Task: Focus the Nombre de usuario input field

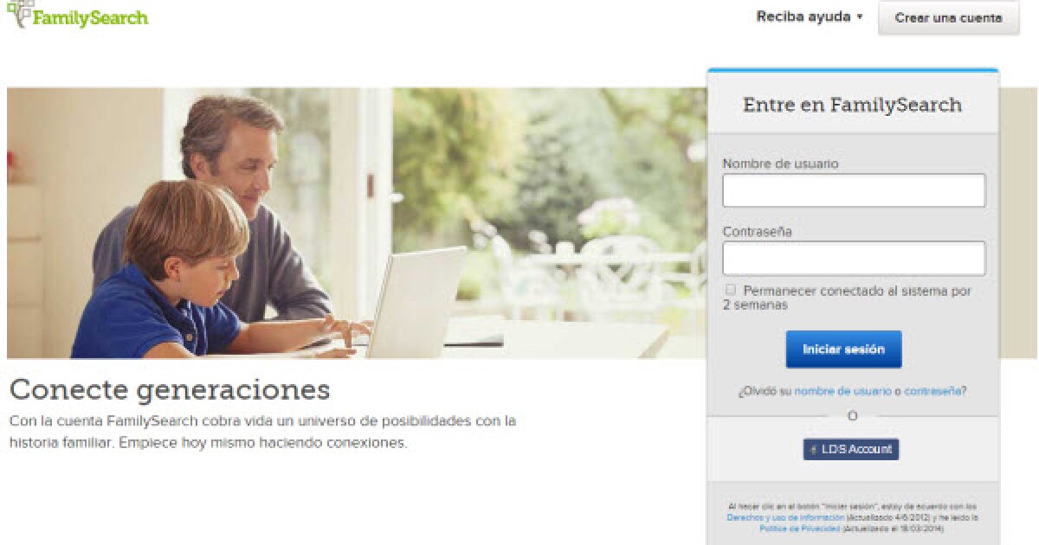Action: [854, 190]
